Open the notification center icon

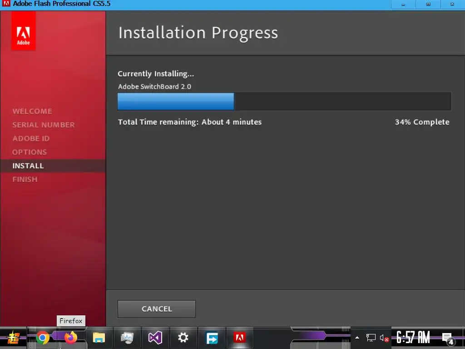tap(447, 338)
